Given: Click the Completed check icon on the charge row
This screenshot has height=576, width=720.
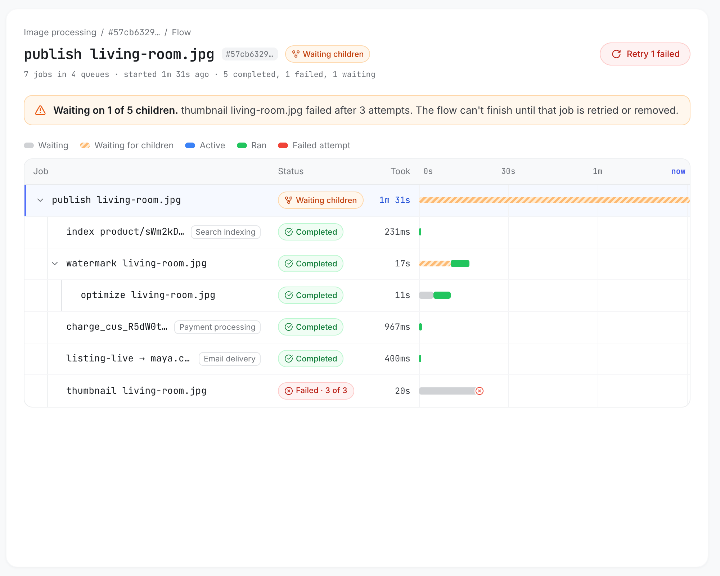Looking at the screenshot, I should point(289,327).
